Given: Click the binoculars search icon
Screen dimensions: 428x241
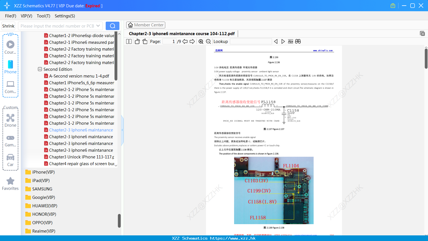Looking at the screenshot, I should point(298,42).
